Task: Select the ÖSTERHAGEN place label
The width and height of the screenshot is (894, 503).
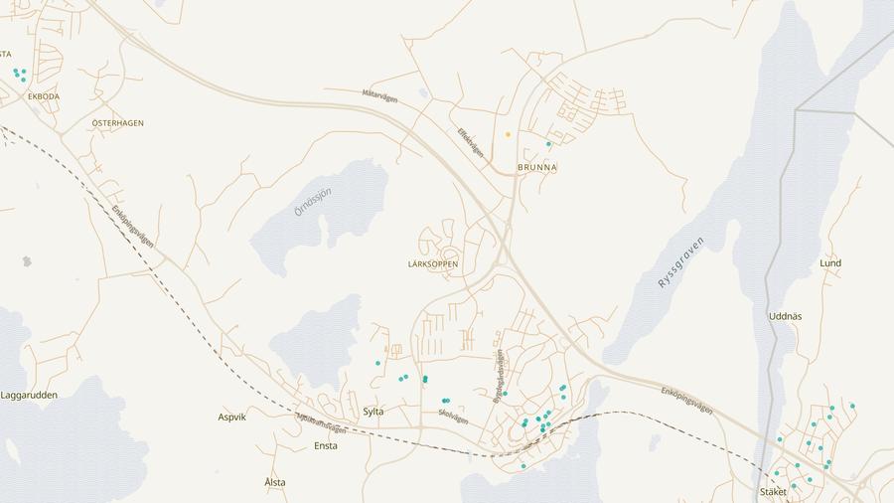Action: 117,123
